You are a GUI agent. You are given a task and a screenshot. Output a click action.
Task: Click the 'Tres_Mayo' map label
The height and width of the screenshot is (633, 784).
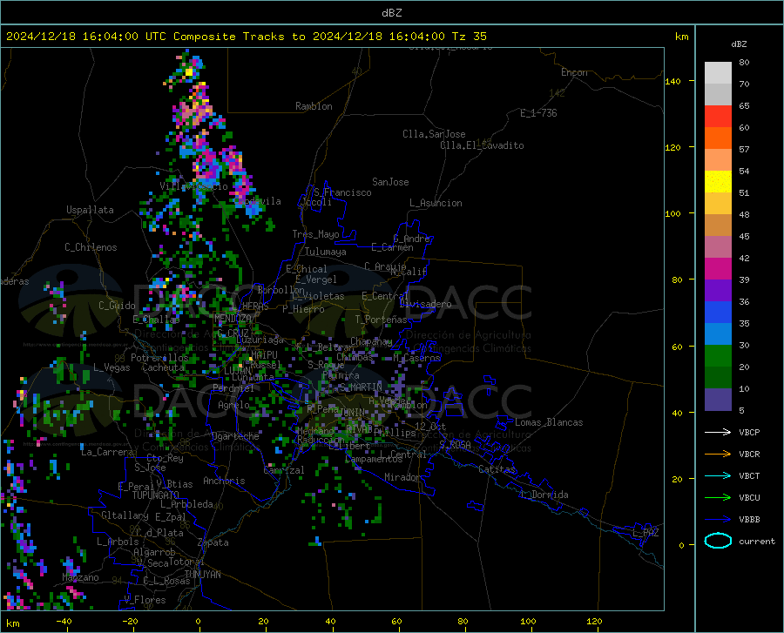click(x=315, y=234)
